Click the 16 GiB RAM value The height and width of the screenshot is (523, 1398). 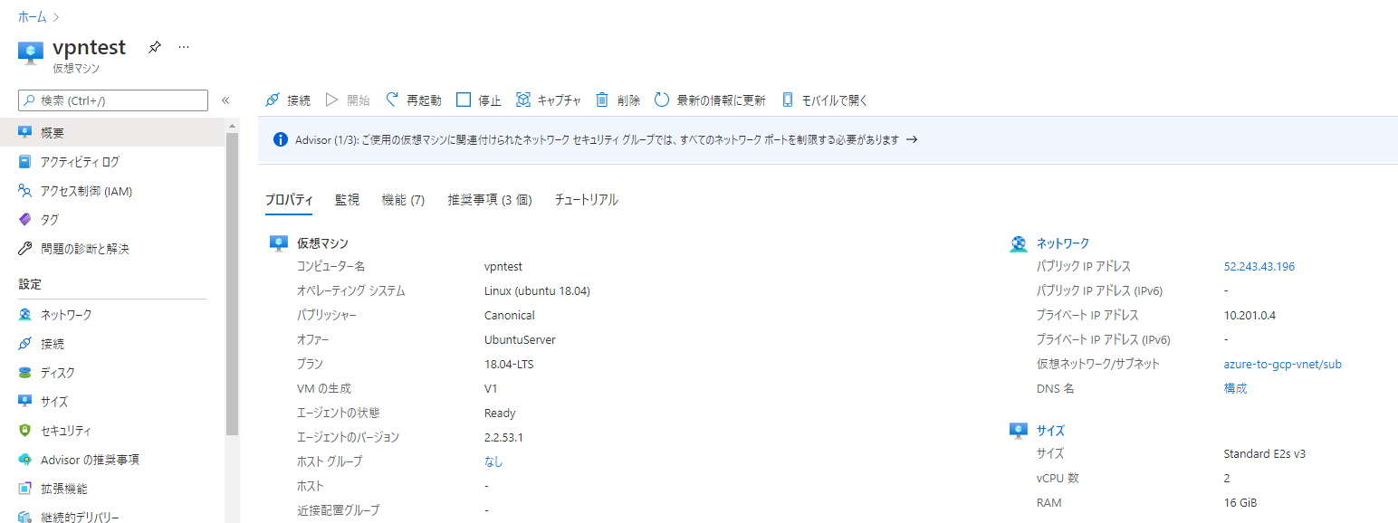pos(1240,503)
